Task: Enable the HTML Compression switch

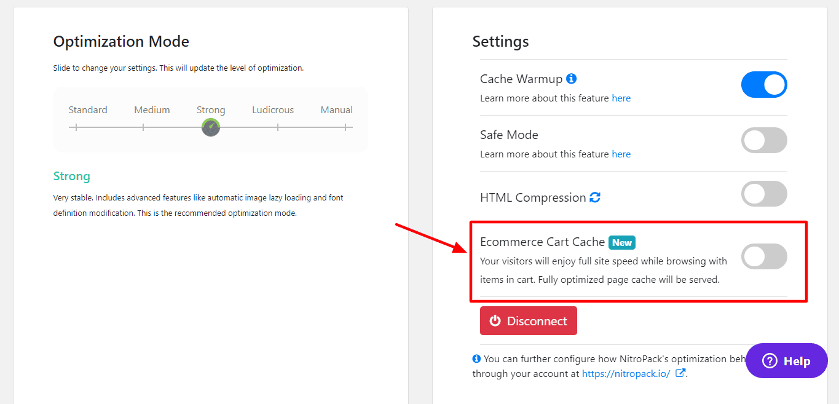Action: coord(763,194)
